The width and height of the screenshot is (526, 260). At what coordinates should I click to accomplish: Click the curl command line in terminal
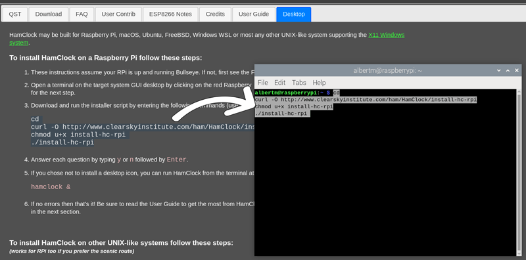(366, 100)
